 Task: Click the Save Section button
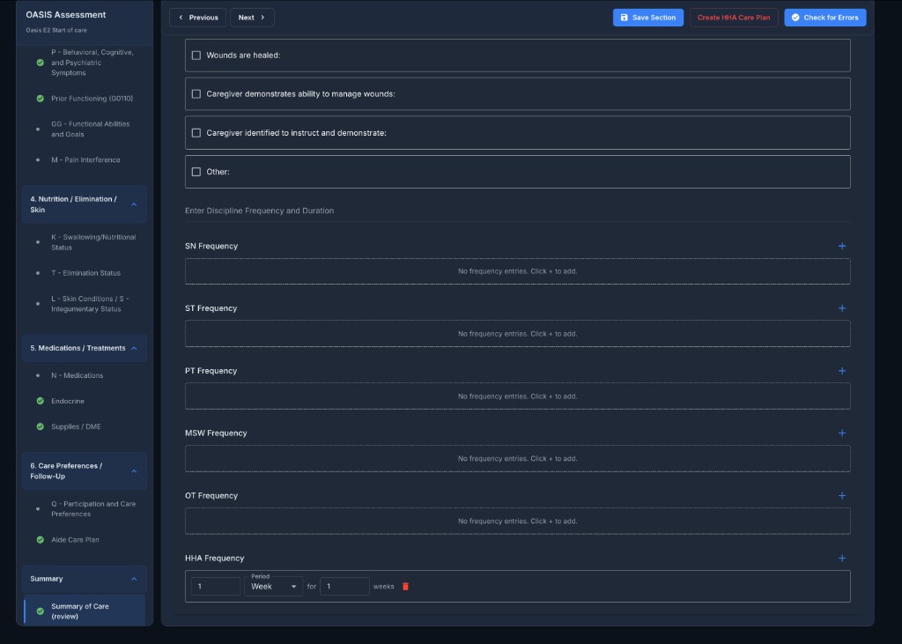click(647, 18)
